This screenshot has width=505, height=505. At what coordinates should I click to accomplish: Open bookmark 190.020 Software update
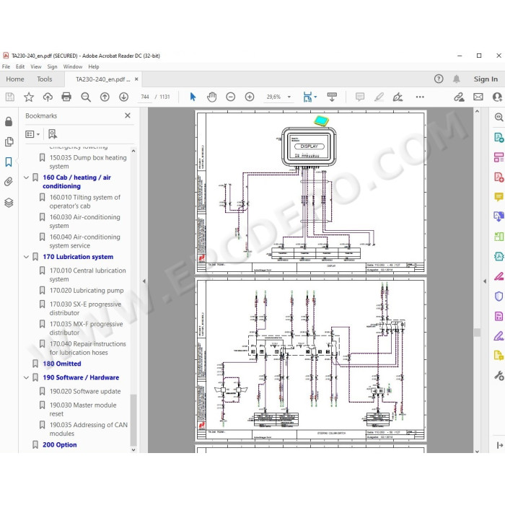pos(85,391)
